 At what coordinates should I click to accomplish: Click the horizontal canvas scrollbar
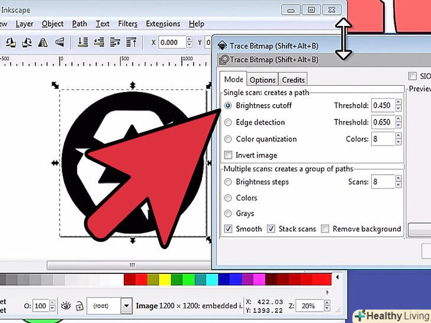(129, 265)
